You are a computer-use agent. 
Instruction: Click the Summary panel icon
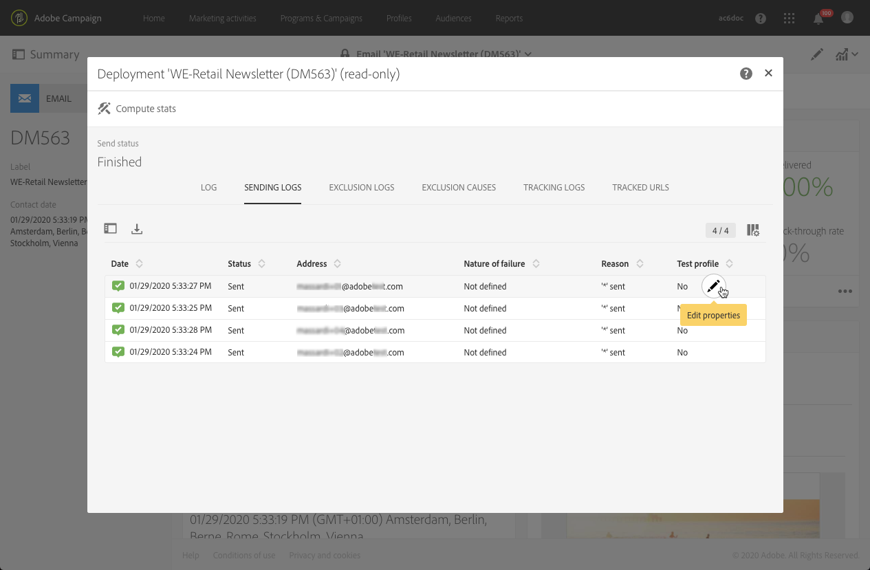(19, 54)
